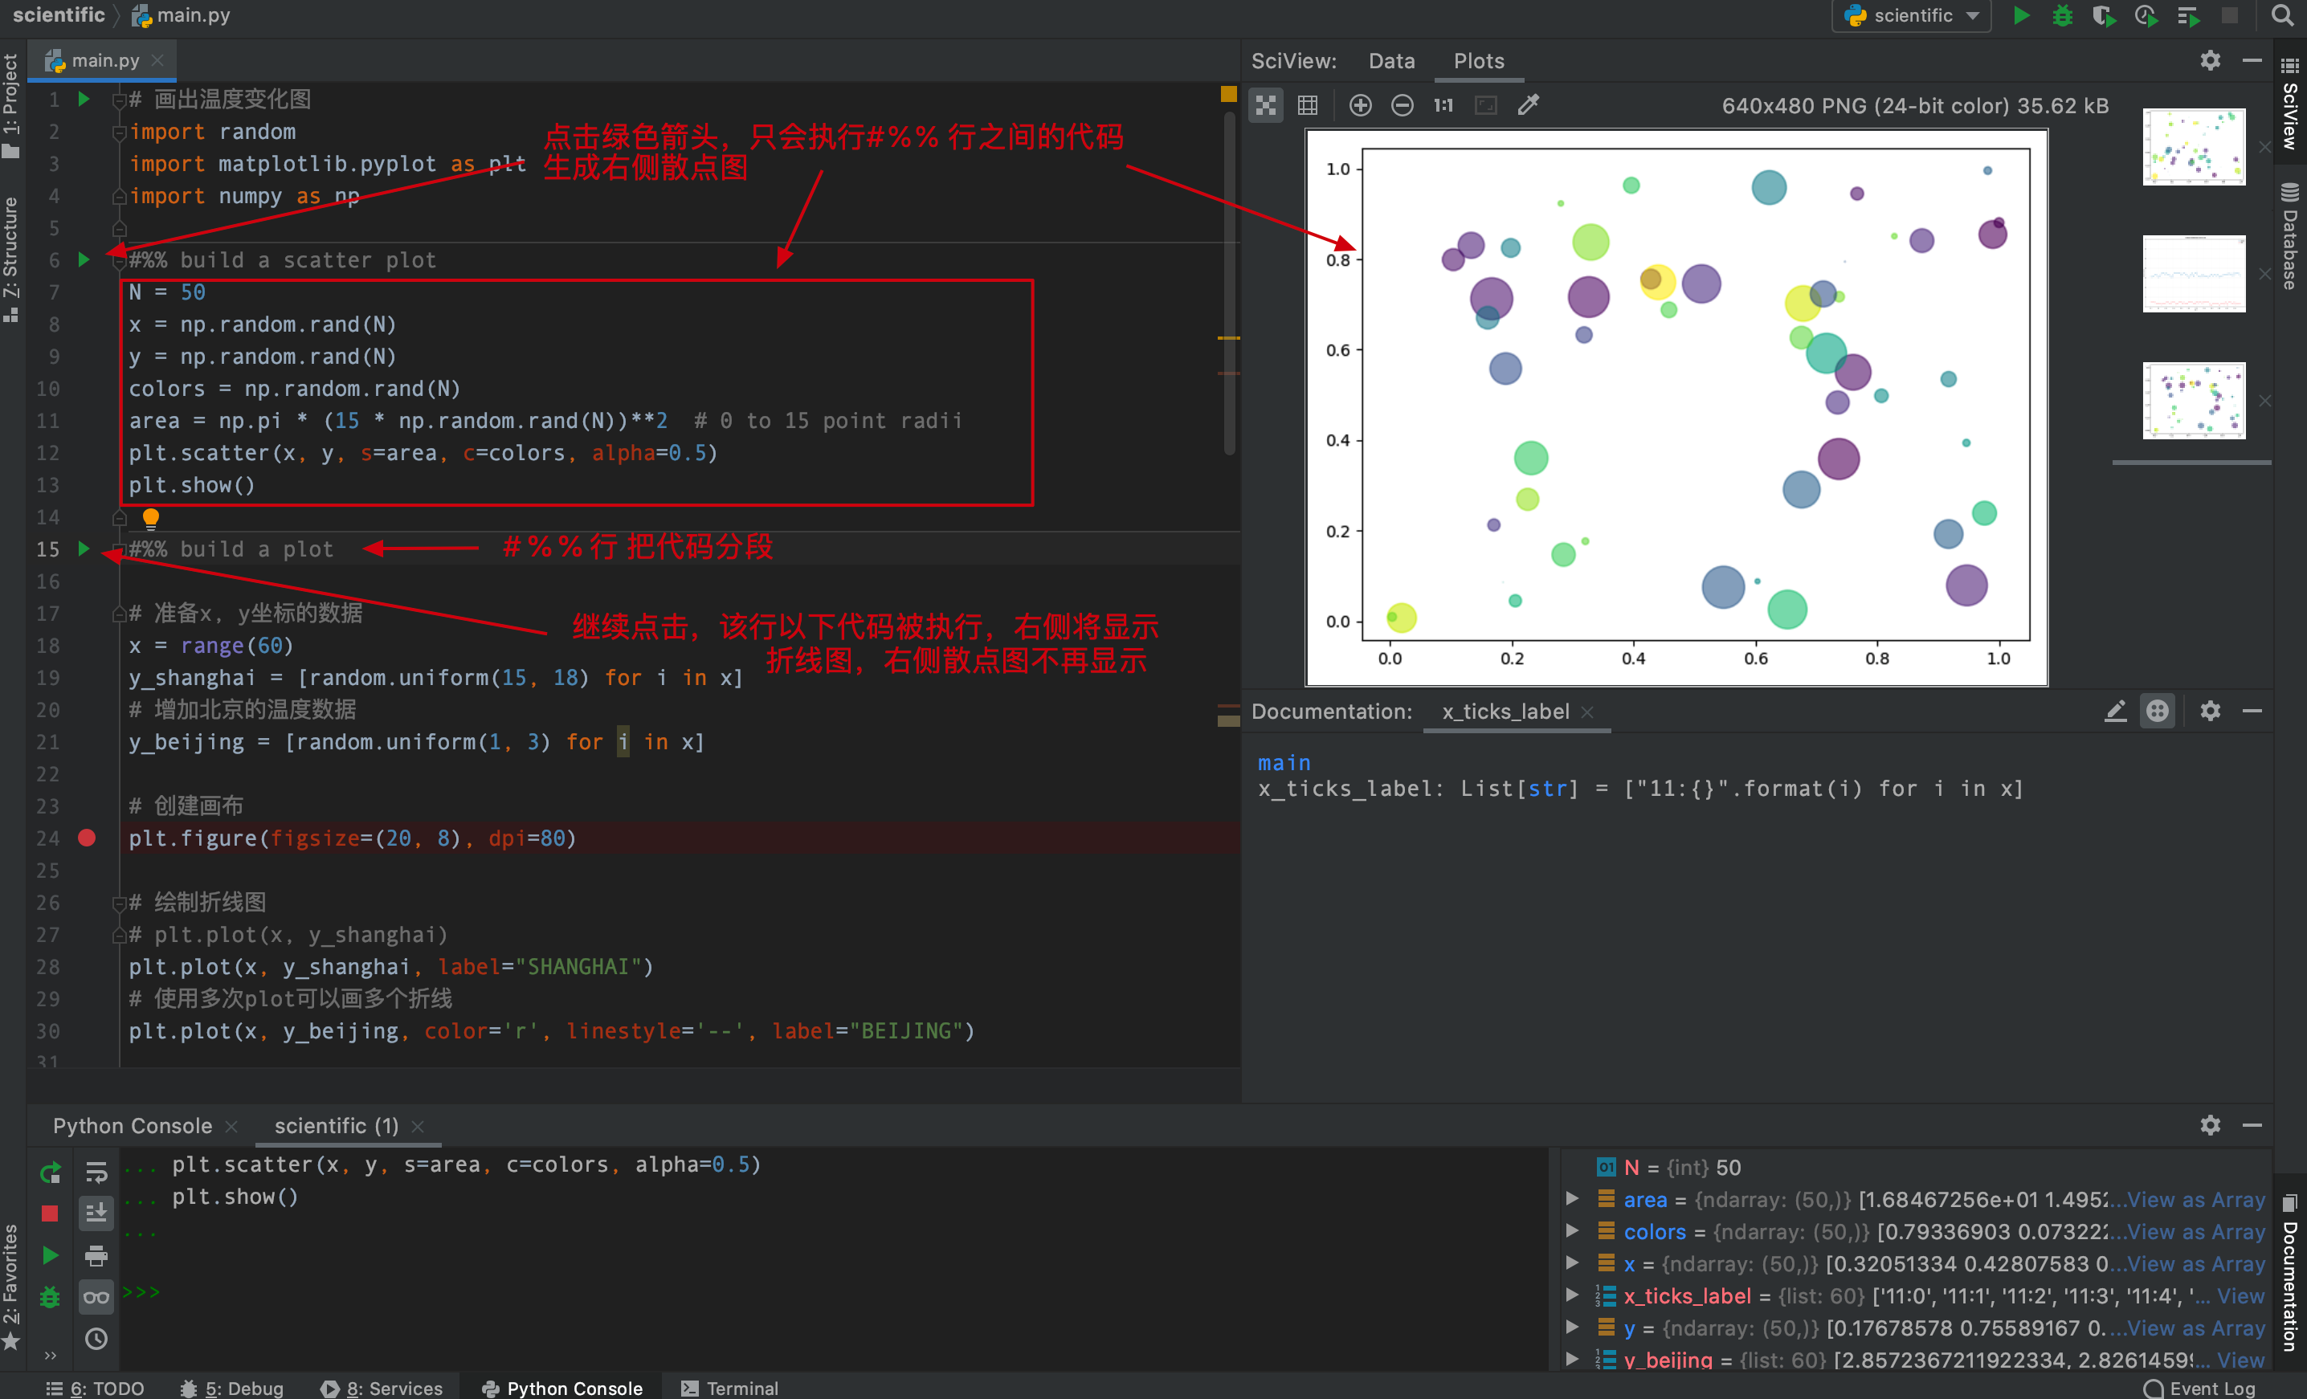Rerun the Python console
Screen dimensions: 2307x1399
point(50,1172)
